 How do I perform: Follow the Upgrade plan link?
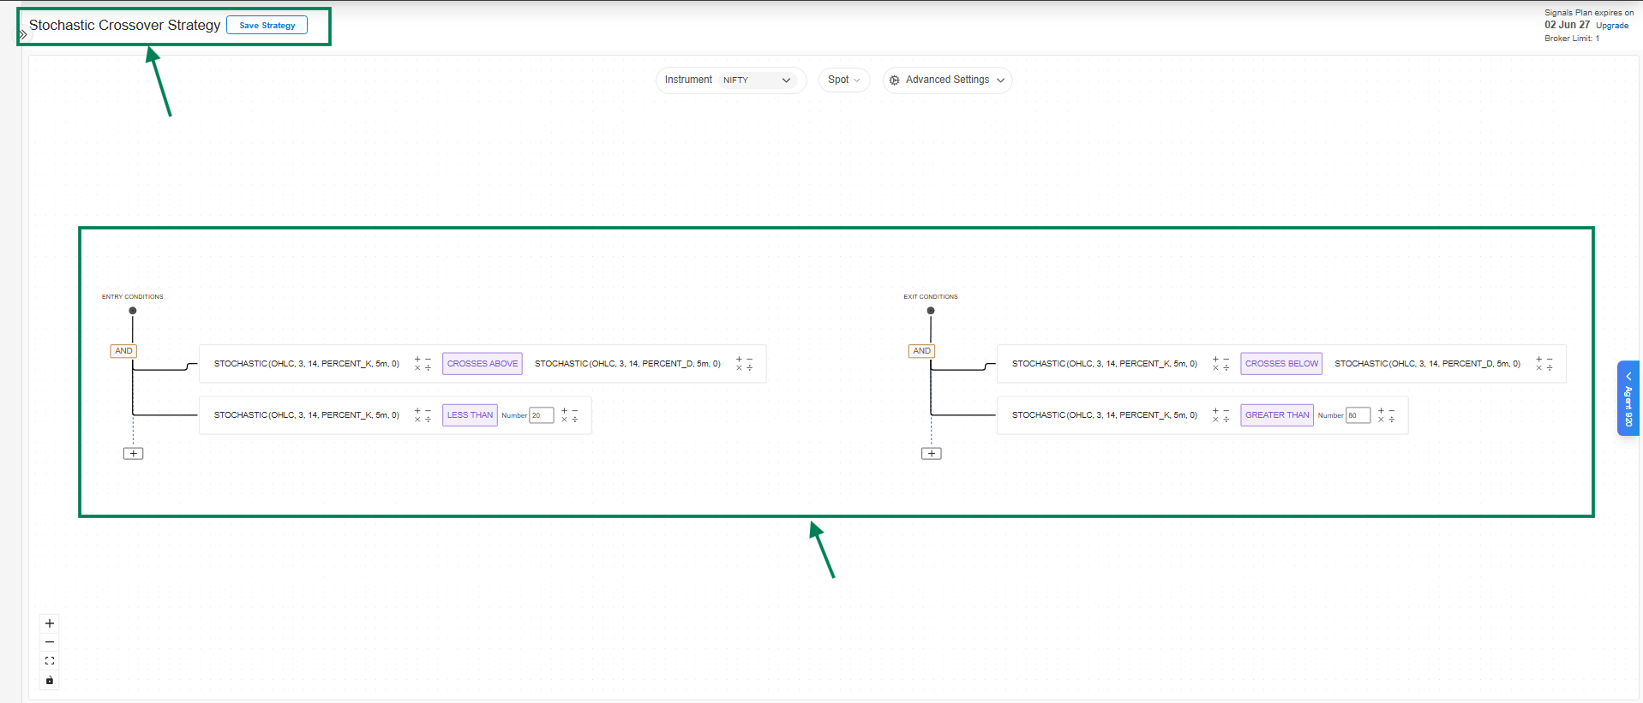pyautogui.click(x=1612, y=26)
